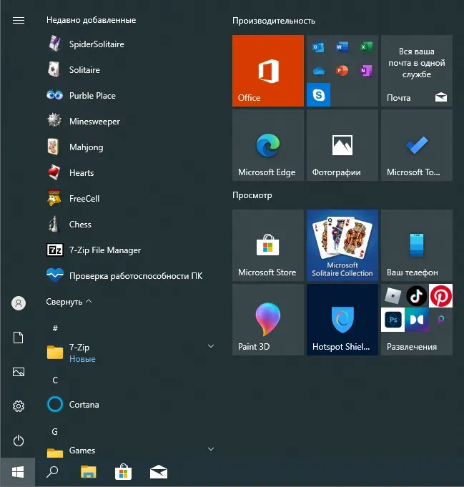Collapse recently added list via Свернуть
This screenshot has height=487, width=464.
69,302
